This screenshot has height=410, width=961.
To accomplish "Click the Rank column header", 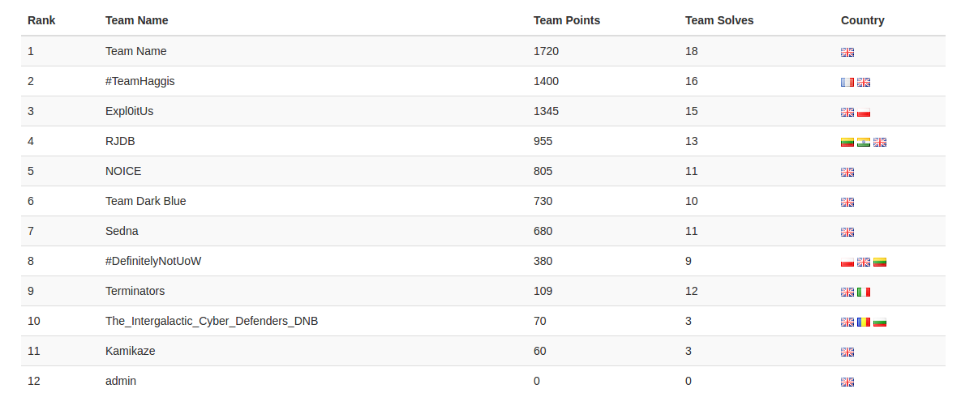I will point(41,20).
